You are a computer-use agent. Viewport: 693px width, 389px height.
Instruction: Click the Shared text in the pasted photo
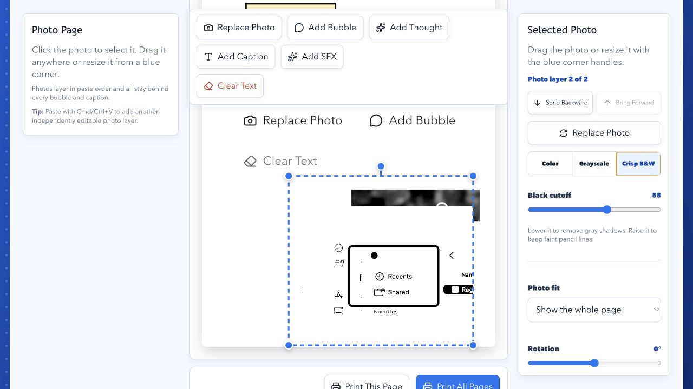pyautogui.click(x=398, y=292)
